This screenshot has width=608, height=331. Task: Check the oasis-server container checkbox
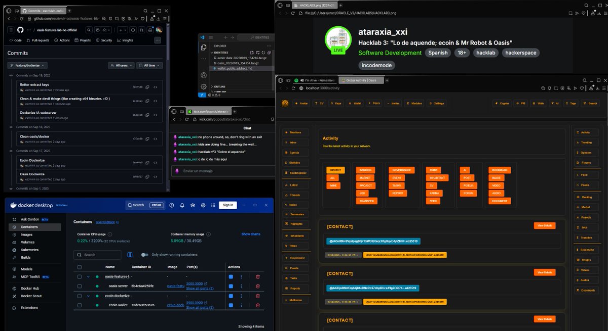[x=80, y=286]
